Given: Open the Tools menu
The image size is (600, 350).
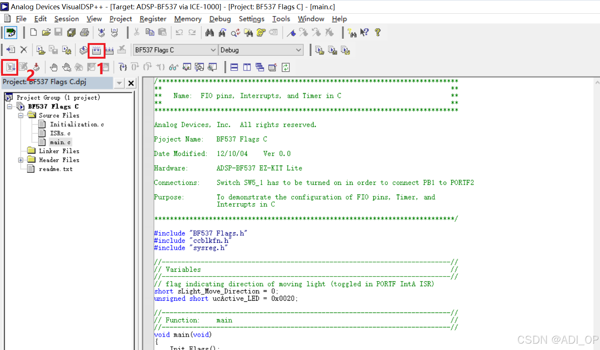Looking at the screenshot, I should (x=281, y=19).
